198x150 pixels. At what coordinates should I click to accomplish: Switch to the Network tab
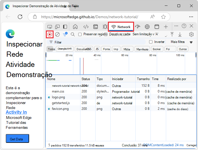coord(121,27)
